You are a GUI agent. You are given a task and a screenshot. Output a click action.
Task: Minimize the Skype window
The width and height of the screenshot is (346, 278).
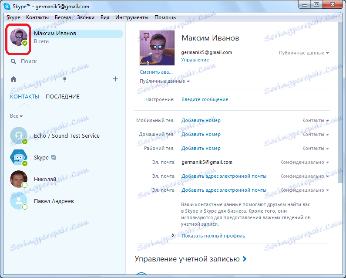pyautogui.click(x=305, y=5)
